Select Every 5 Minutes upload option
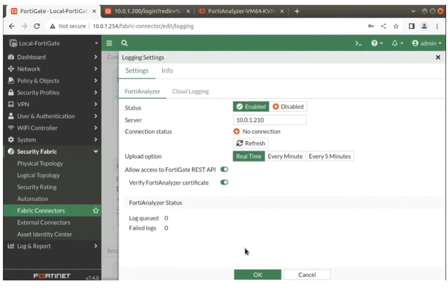The height and width of the screenshot is (296, 448). [329, 156]
